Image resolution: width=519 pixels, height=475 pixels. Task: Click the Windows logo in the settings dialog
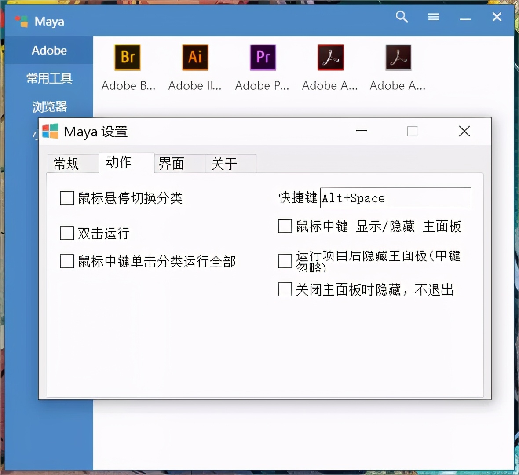pos(50,131)
